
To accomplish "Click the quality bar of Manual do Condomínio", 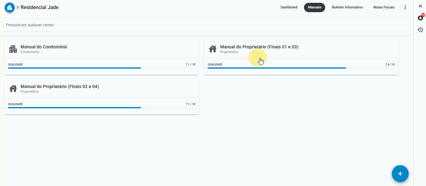I will (x=101, y=68).
